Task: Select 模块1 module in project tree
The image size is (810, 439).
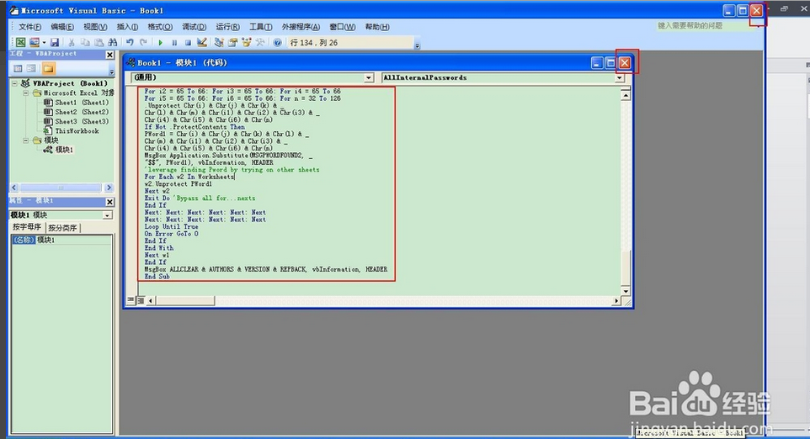Action: point(64,150)
